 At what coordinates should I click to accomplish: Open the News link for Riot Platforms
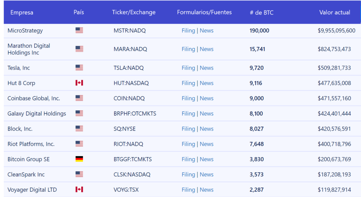[x=207, y=144]
